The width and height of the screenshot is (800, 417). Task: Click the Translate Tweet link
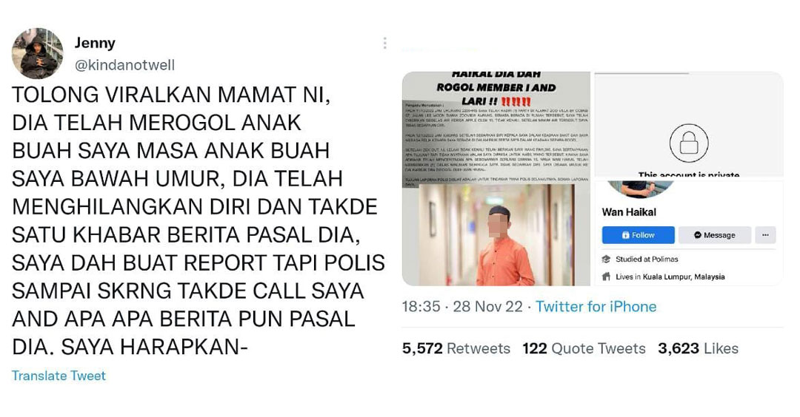(59, 376)
